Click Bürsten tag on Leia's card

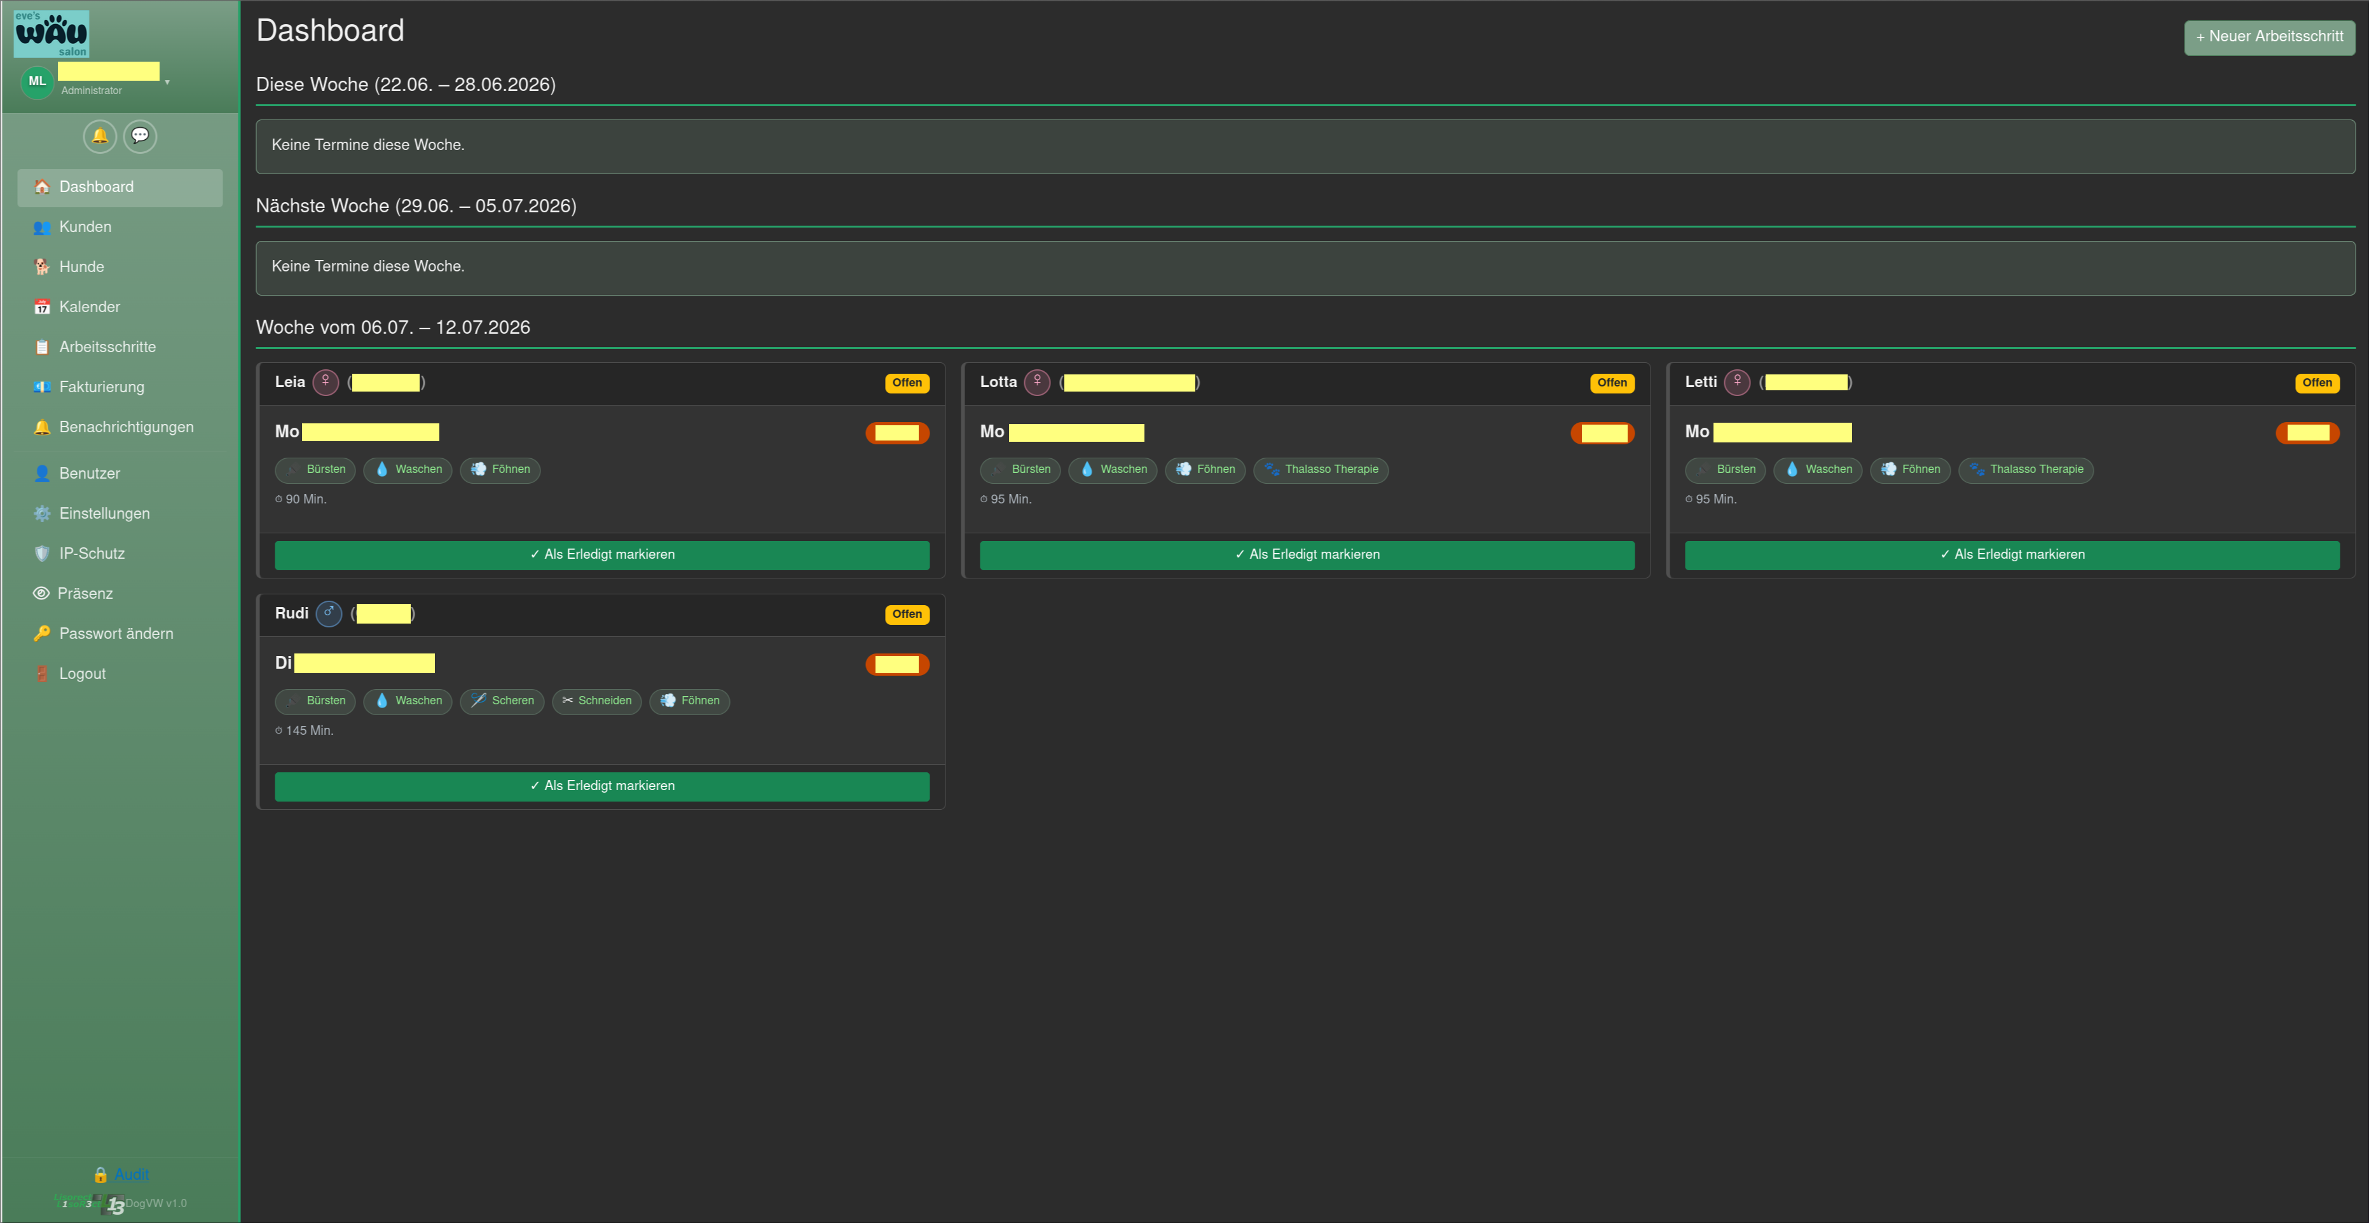315,470
